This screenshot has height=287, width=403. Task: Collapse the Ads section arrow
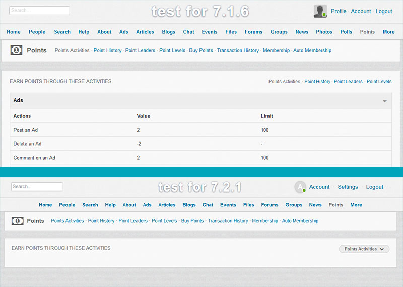(x=384, y=101)
